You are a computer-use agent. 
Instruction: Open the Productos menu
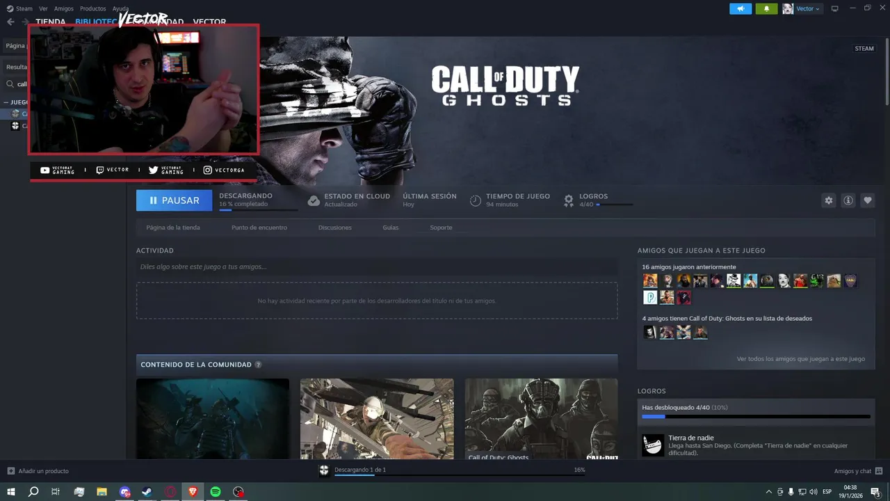click(x=92, y=8)
